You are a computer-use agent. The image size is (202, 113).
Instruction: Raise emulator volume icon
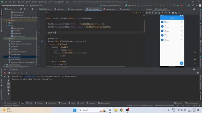pyautogui.click(x=150, y=13)
